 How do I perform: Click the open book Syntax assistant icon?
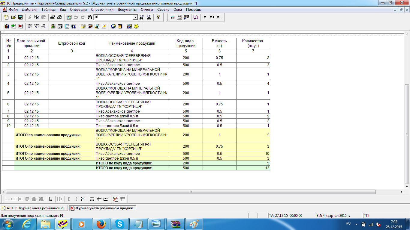(196, 17)
